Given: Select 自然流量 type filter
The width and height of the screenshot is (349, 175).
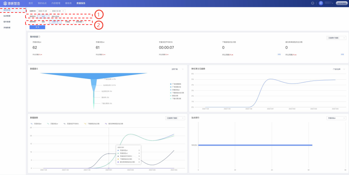Looking at the screenshot, I should pyautogui.click(x=79, y=22).
